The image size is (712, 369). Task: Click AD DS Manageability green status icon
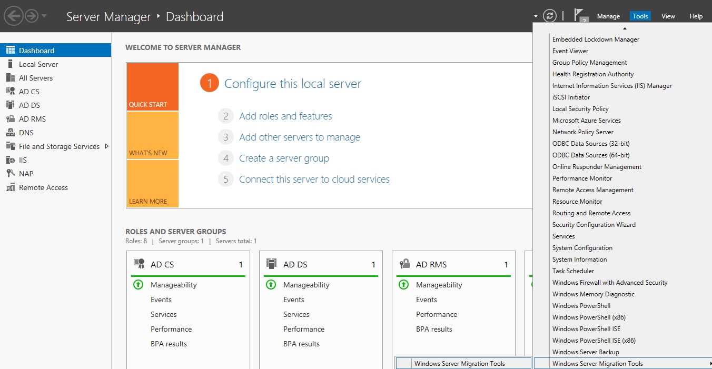coord(271,285)
